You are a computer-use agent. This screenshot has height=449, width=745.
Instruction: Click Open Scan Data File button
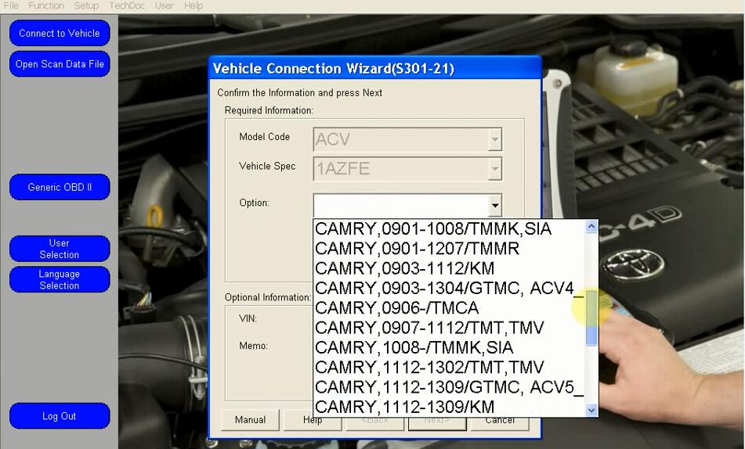tap(60, 64)
